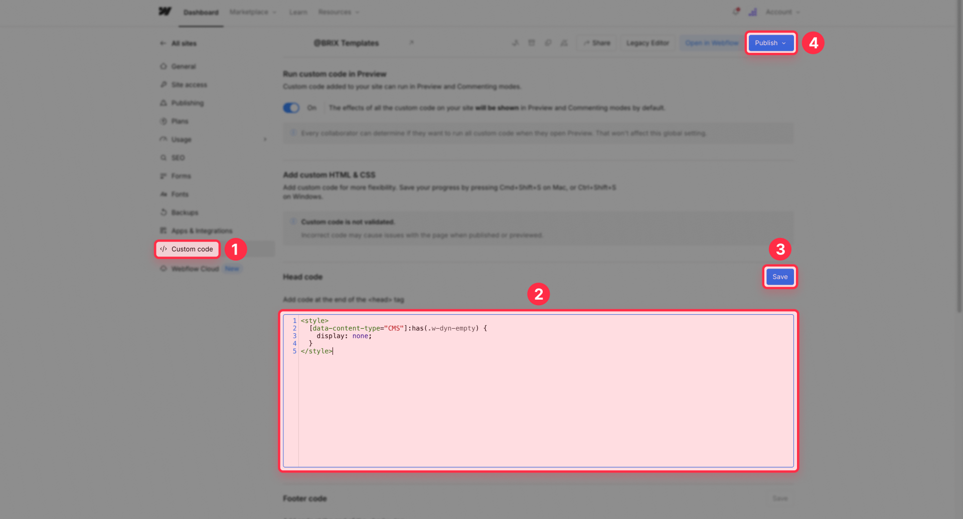This screenshot has width=963, height=519.
Task: Click the General settings icon in sidebar
Action: [x=164, y=66]
